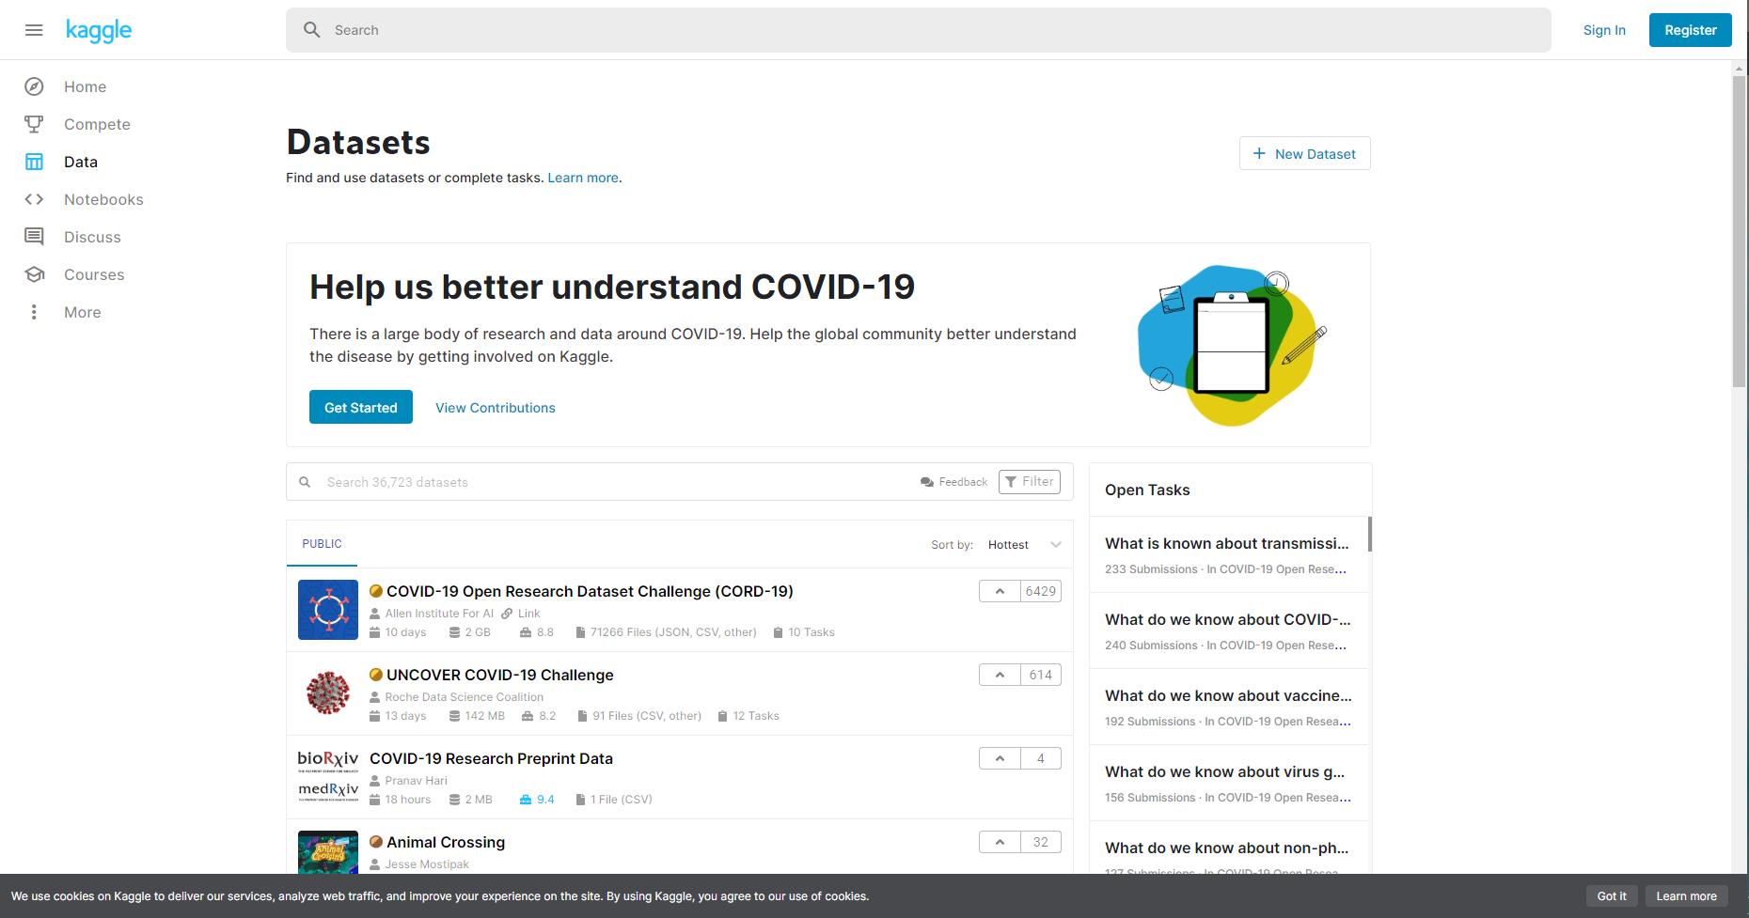Click the New Dataset button

coord(1305,153)
